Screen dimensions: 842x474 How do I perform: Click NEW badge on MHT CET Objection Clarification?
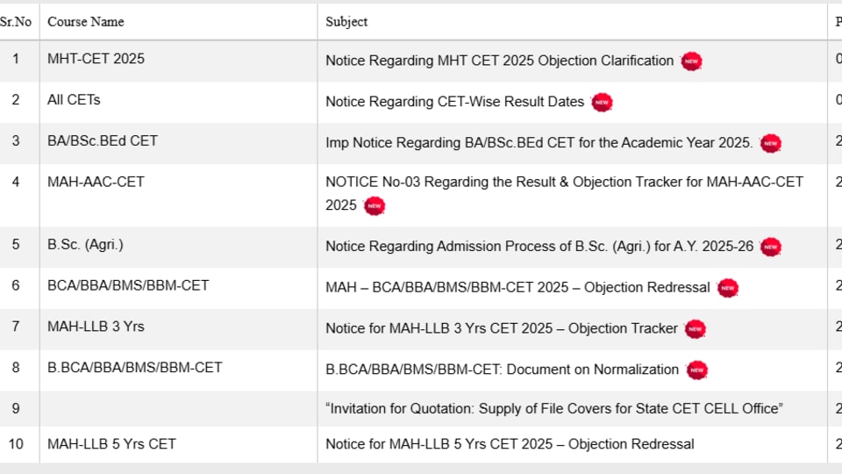(x=692, y=61)
